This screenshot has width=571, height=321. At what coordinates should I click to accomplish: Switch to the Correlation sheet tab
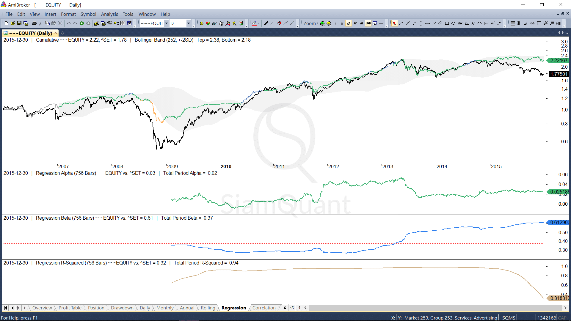[264, 308]
